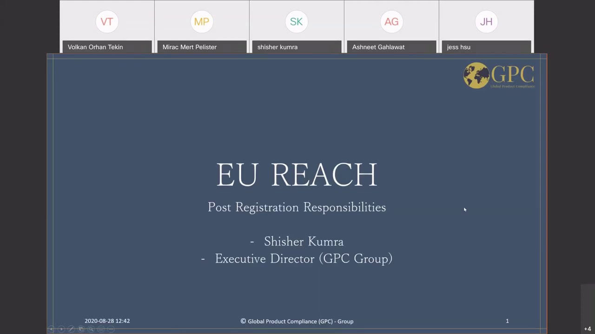
Task: Click the EU REACH slide title
Action: (297, 174)
